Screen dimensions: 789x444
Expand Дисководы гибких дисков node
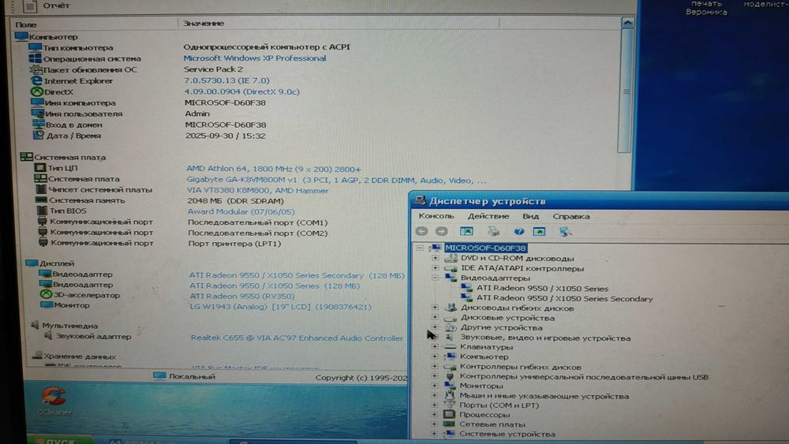pyautogui.click(x=436, y=308)
